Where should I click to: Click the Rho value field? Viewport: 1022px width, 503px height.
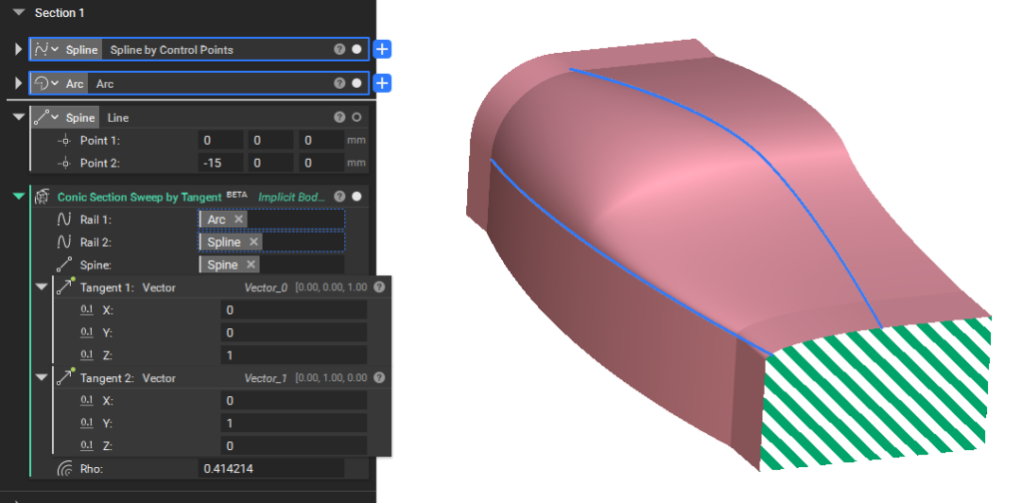point(271,468)
